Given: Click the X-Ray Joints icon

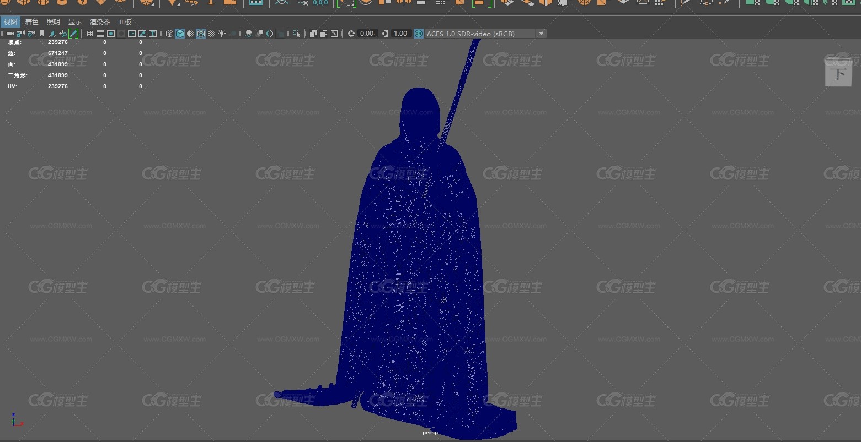Looking at the screenshot, I should [x=334, y=34].
